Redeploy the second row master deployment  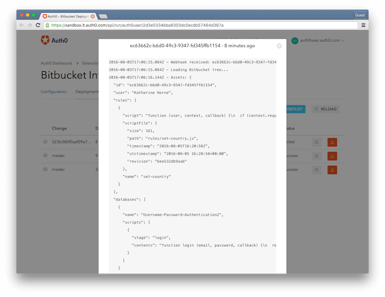(x=332, y=156)
